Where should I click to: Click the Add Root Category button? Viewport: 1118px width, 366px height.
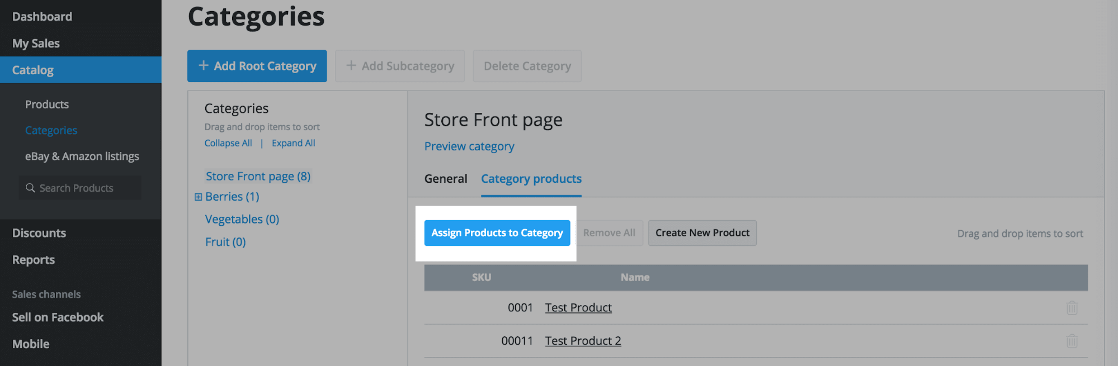tap(257, 66)
